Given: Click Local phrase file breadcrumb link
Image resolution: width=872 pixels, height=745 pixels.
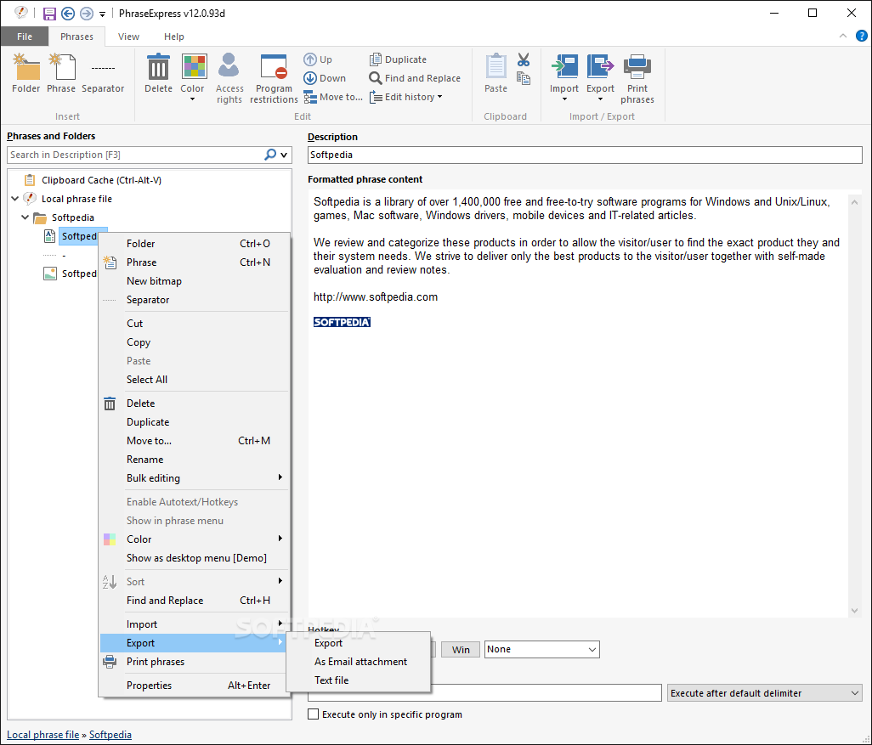Looking at the screenshot, I should [x=42, y=735].
